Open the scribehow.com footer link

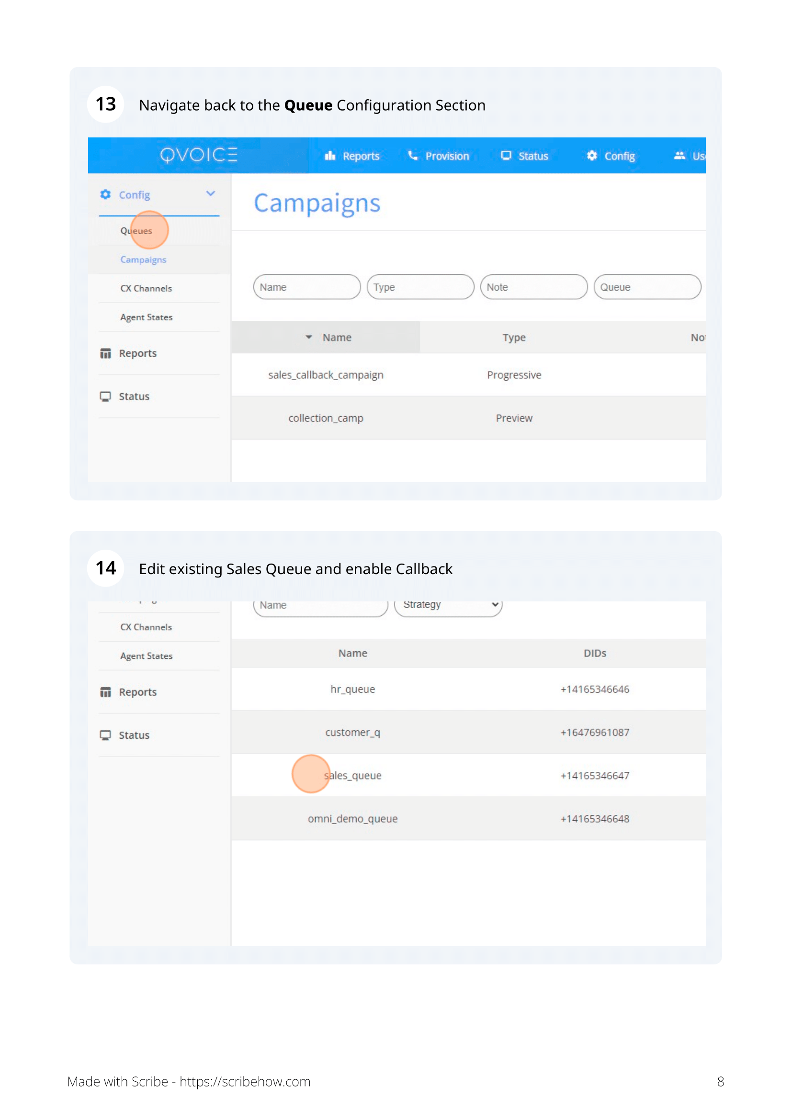click(x=245, y=1082)
